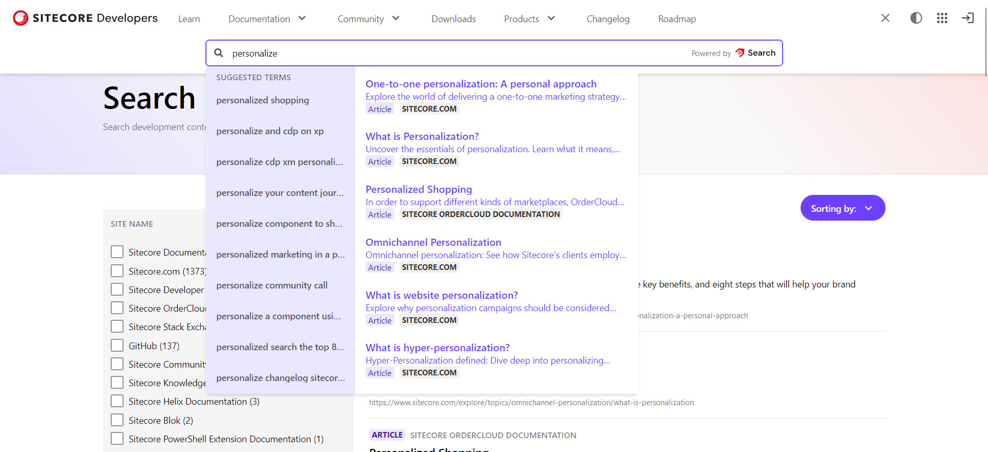Open What is Personalization? result

coord(422,136)
